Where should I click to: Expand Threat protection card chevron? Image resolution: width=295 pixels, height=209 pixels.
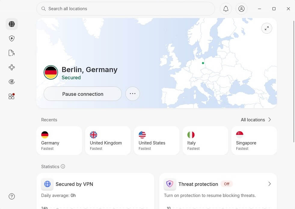(269, 184)
